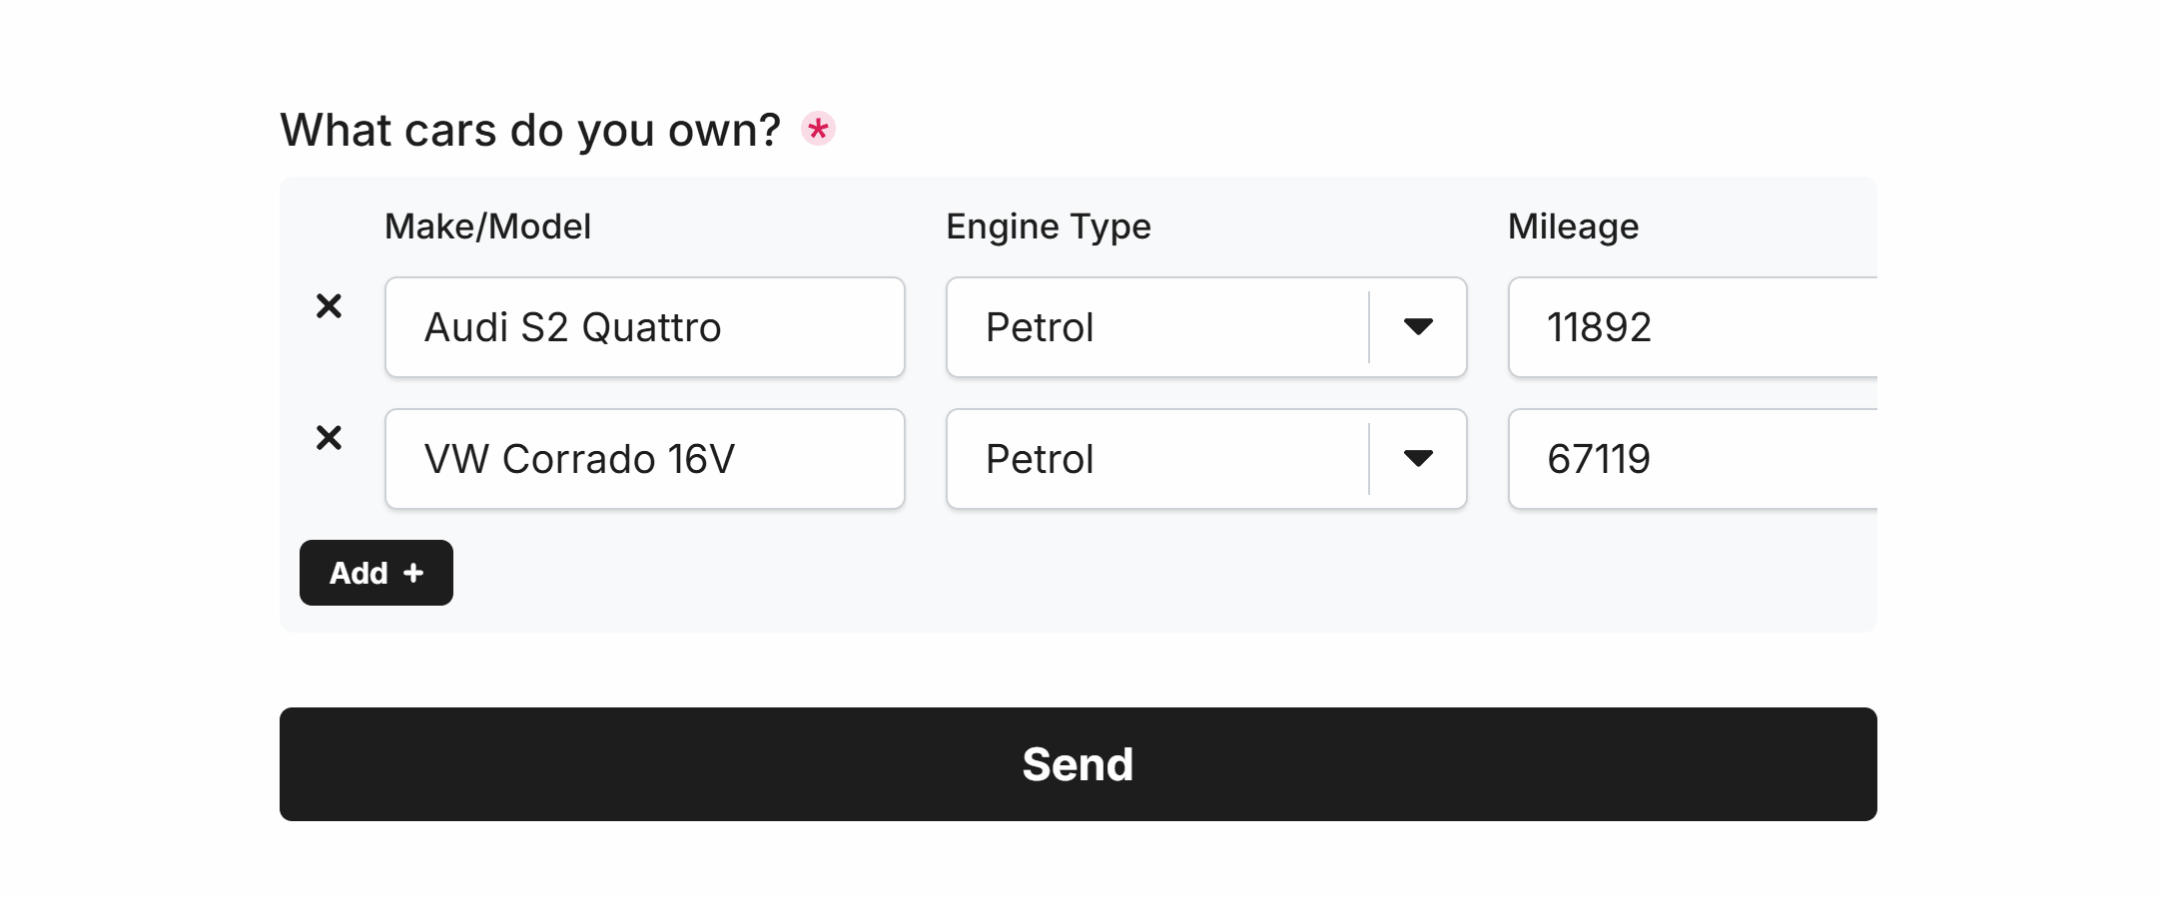2162x898 pixels.
Task: Click the red required asterisk marker
Action: pyautogui.click(x=818, y=129)
